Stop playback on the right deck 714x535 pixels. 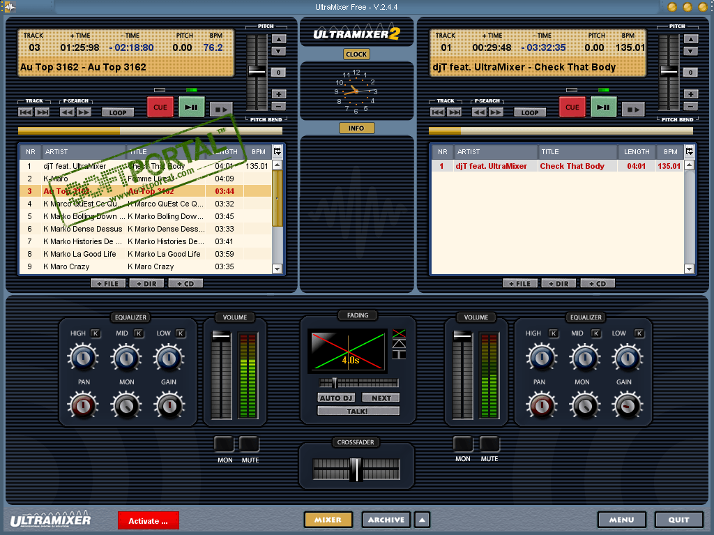[633, 110]
